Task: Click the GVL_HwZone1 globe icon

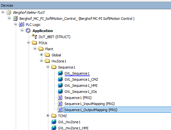Action: [x=54, y=122]
